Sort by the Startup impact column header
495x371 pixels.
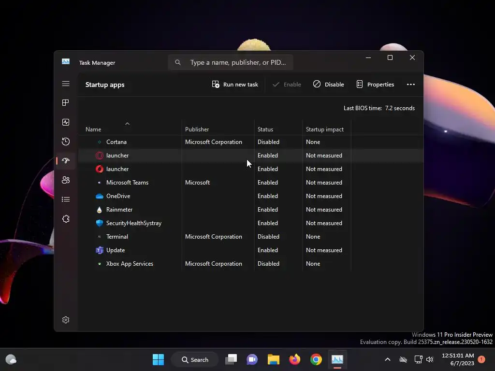tap(324, 129)
